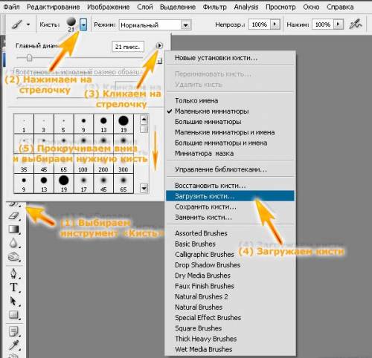Click the 21 пикс. diameter field
372x358 pixels.
128,47
